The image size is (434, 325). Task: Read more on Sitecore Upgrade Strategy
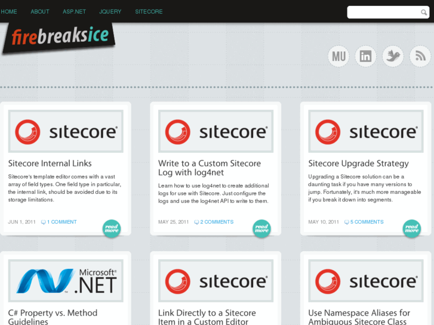point(411,229)
